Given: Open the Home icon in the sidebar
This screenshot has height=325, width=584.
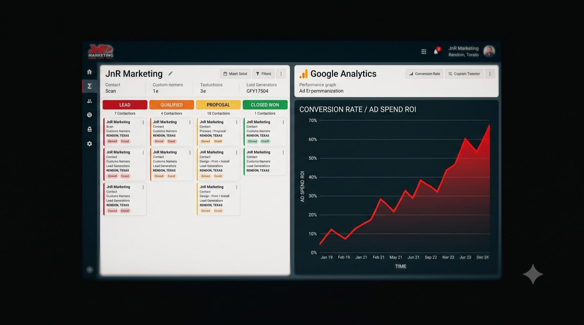Looking at the screenshot, I should (89, 72).
